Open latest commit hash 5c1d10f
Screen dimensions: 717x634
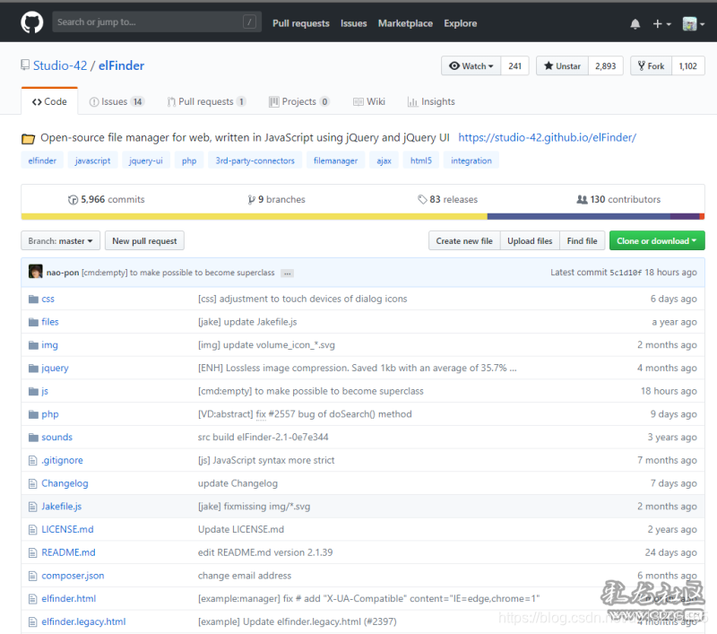tap(626, 273)
